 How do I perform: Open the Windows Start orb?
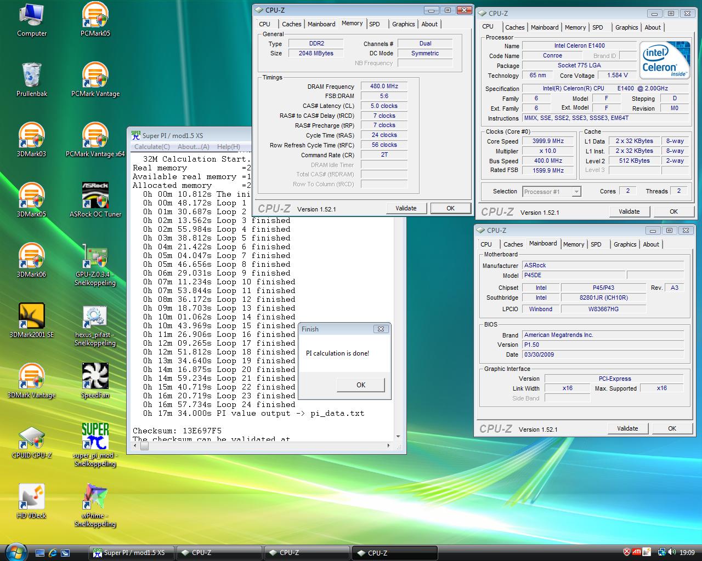coord(15,552)
